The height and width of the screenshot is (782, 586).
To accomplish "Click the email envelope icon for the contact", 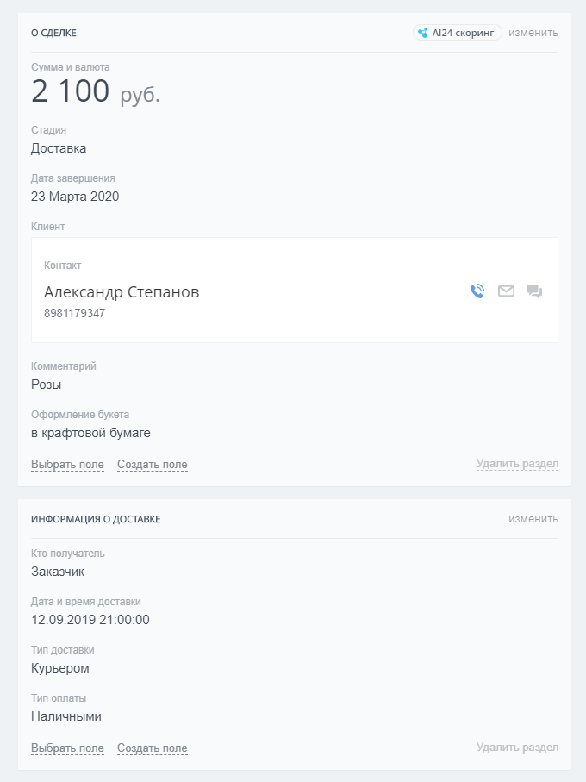I will pyautogui.click(x=506, y=291).
